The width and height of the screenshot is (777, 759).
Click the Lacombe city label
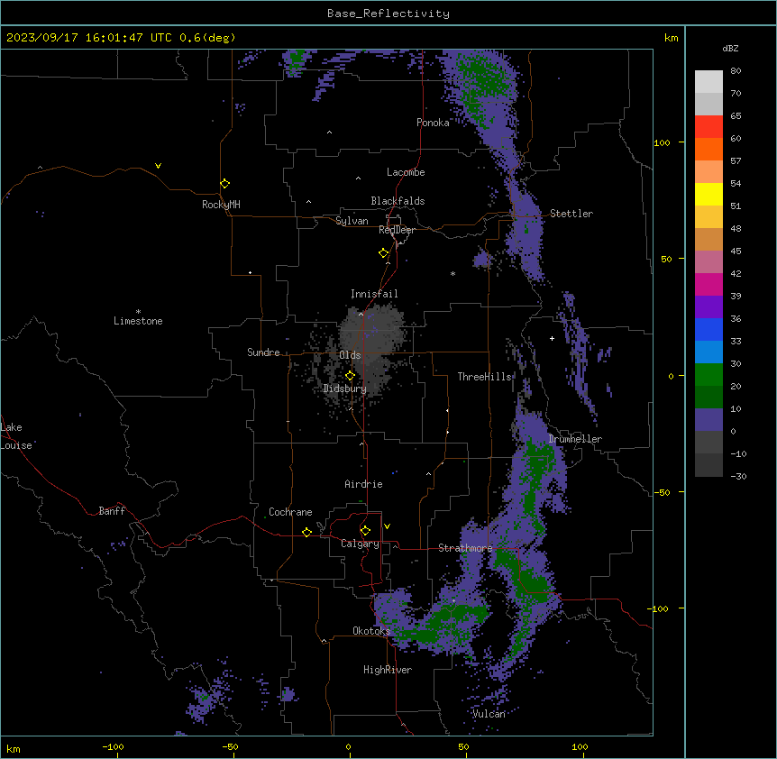(x=406, y=172)
